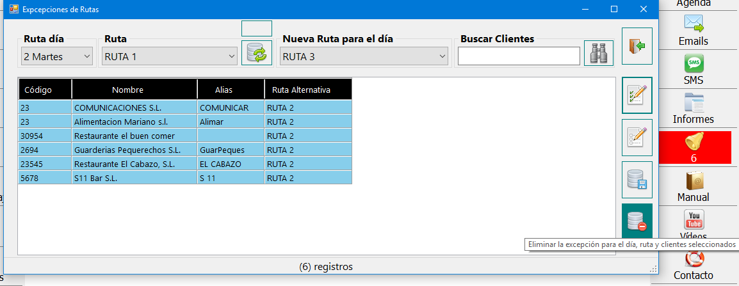
Task: Click the red bell notifications with 6
Action: pos(694,147)
